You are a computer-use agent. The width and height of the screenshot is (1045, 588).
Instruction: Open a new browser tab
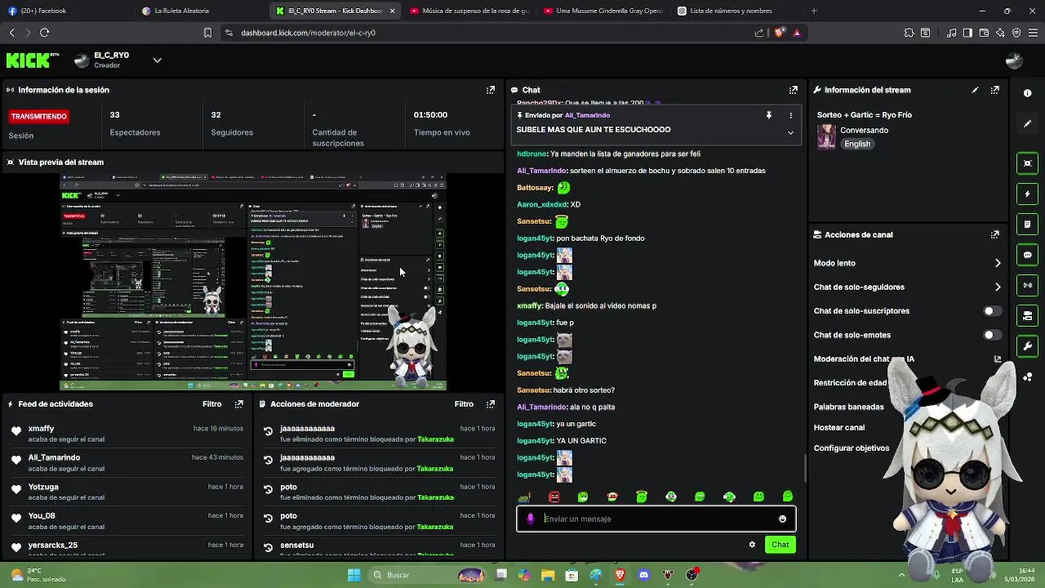[814, 11]
